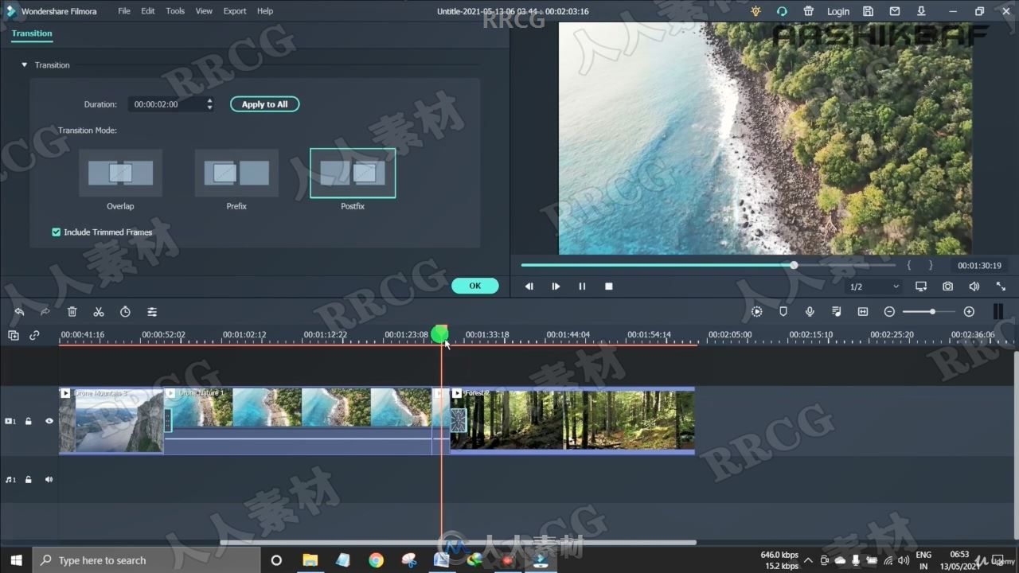
Task: Click the Duration timecode field
Action: coord(166,104)
